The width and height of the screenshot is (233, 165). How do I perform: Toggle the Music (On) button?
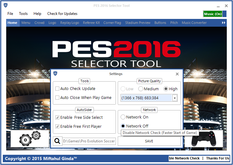[x=213, y=14]
